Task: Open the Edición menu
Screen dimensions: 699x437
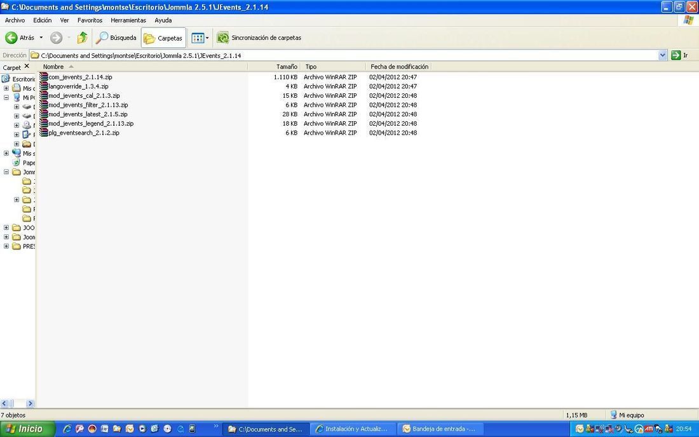Action: point(43,20)
